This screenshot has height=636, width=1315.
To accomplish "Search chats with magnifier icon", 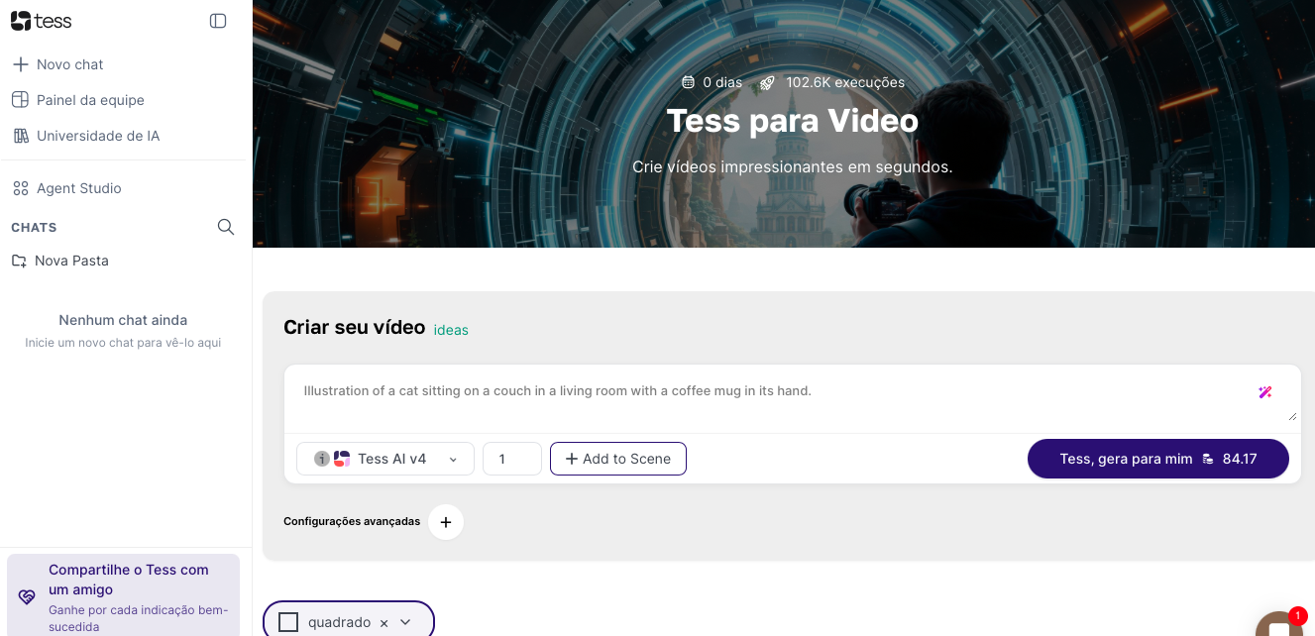I will 226,227.
